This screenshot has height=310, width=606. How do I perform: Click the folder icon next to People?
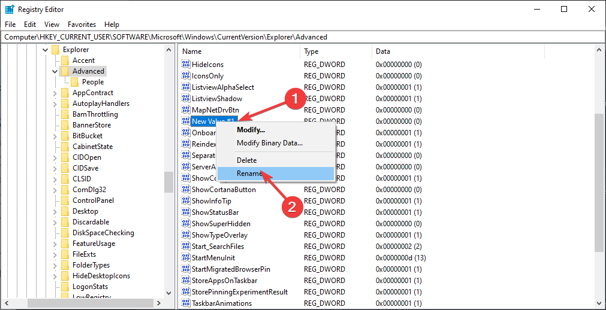pyautogui.click(x=74, y=82)
